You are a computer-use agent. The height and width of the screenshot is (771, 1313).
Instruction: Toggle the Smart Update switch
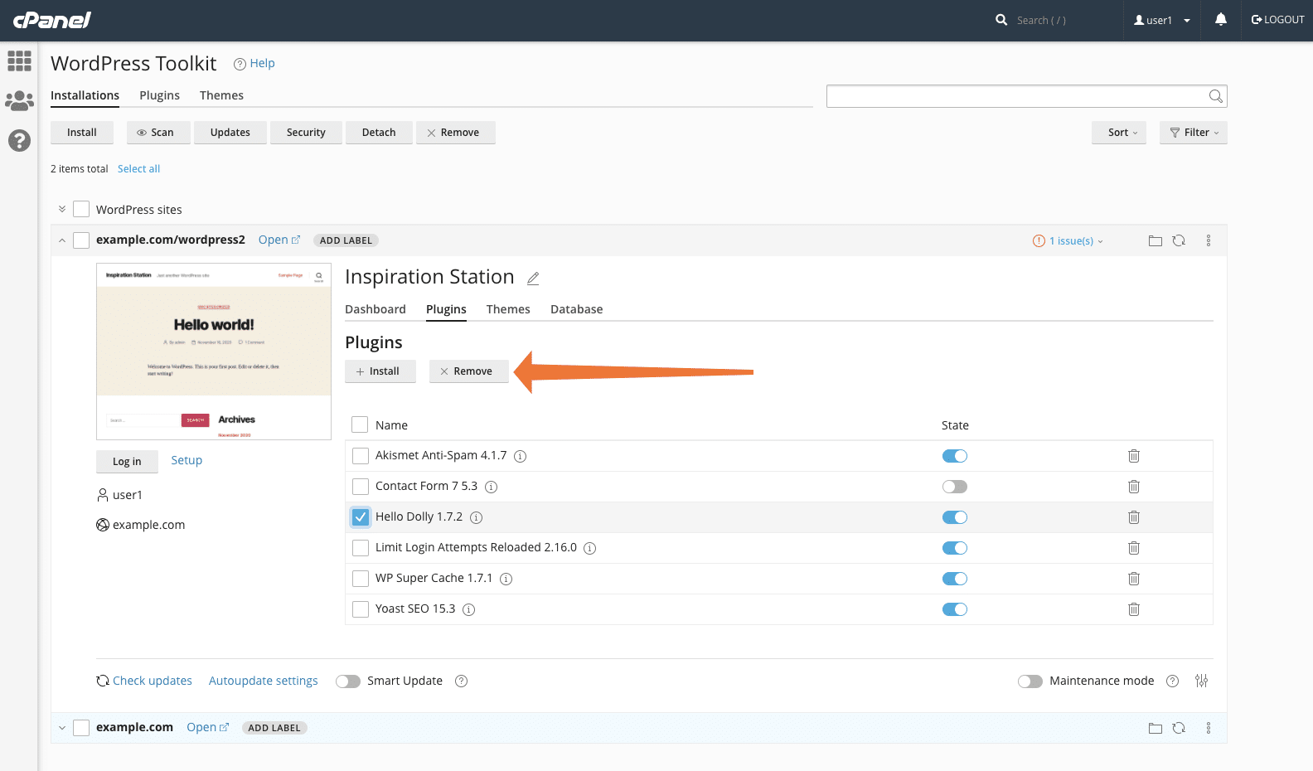tap(348, 681)
